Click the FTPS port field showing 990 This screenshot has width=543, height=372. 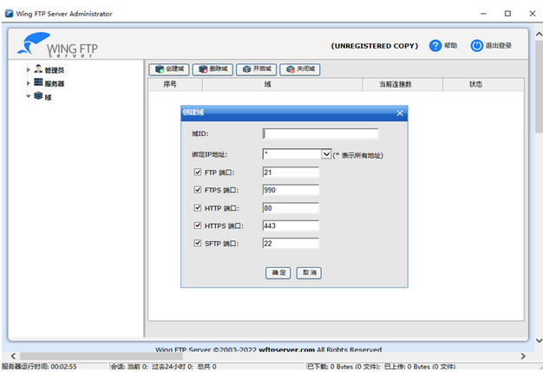point(291,190)
